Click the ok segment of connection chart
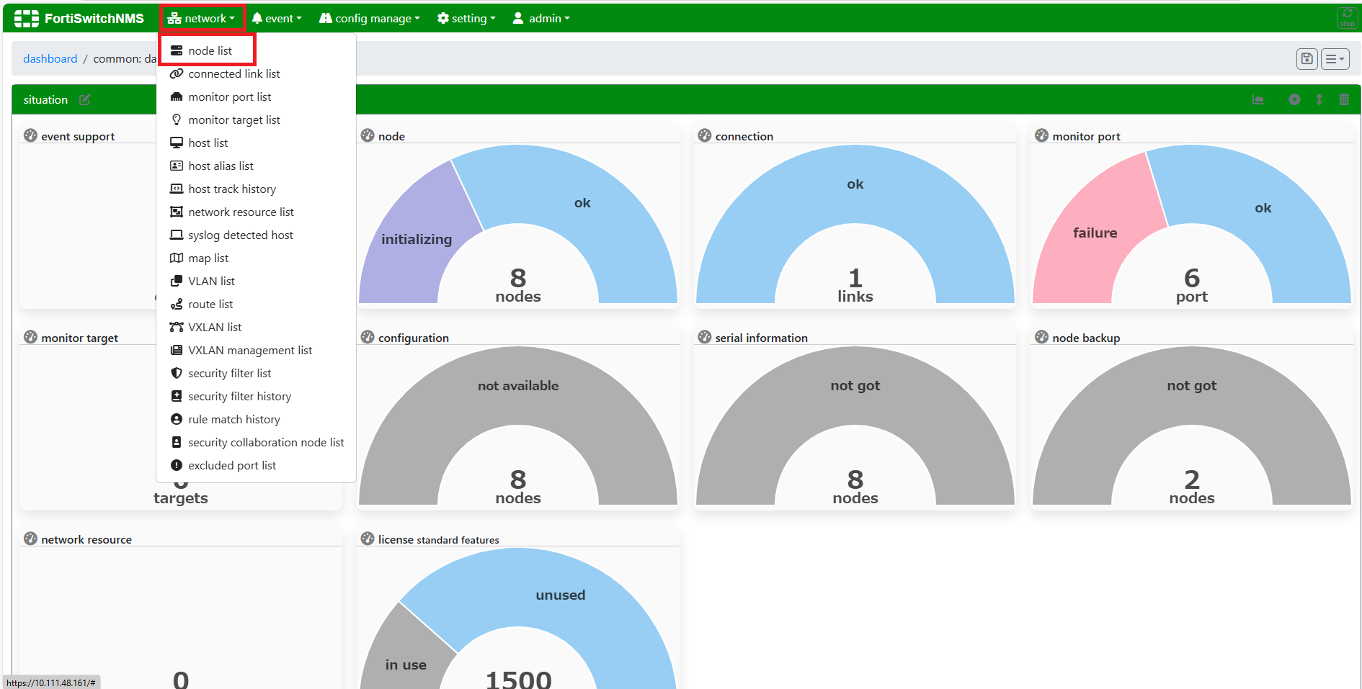Screen dimensions: 1362x689 click(855, 184)
